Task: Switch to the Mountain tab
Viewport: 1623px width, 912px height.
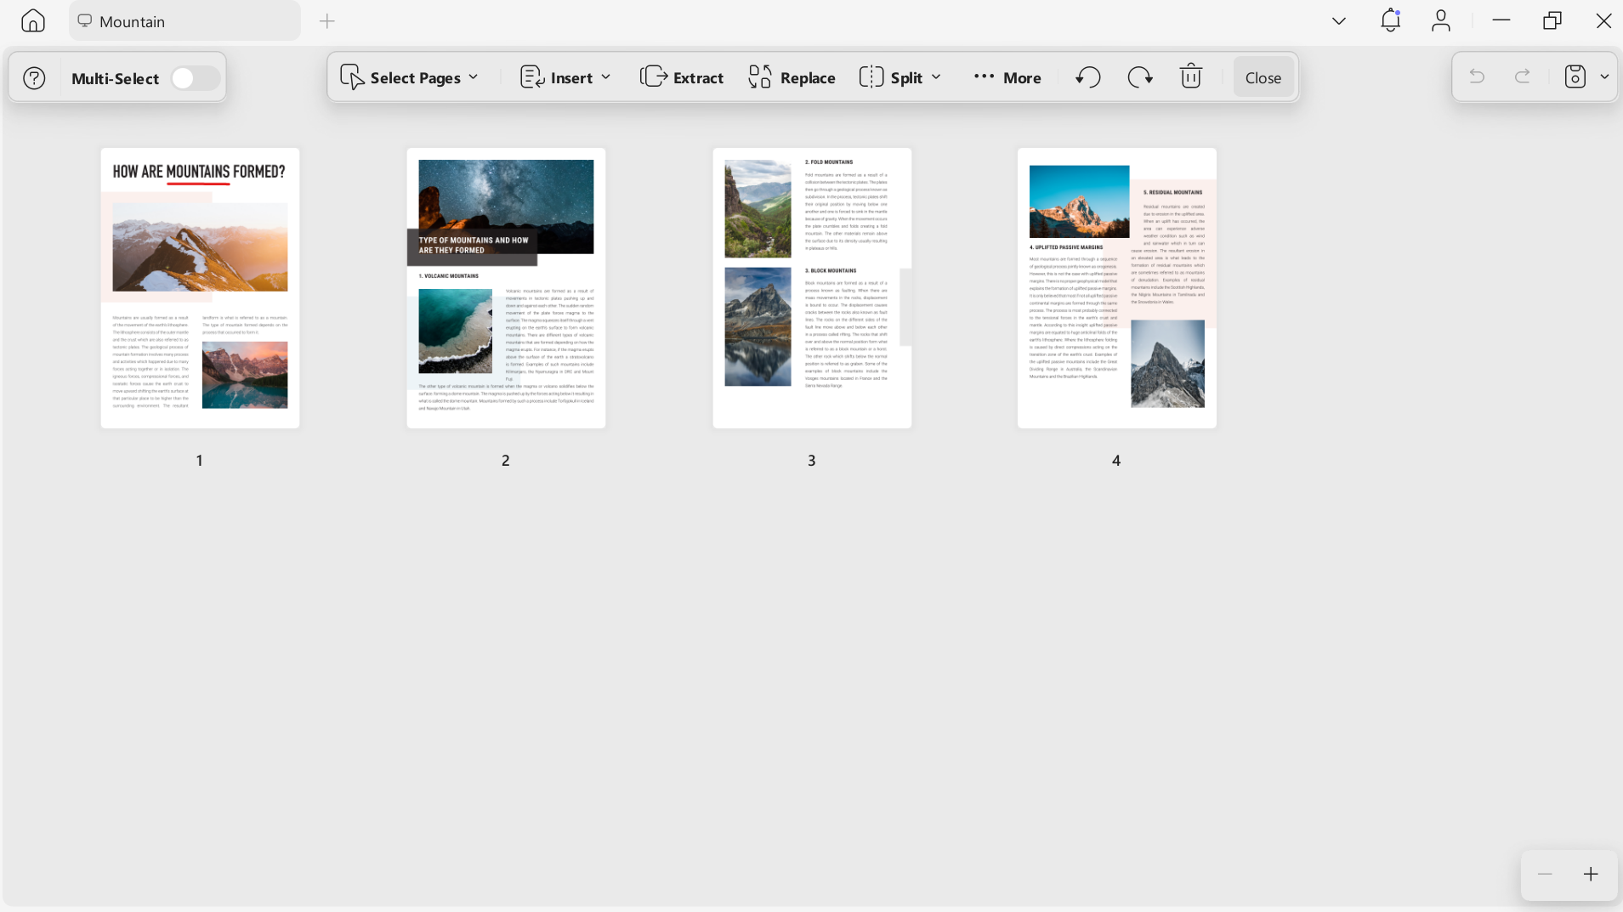Action: click(x=184, y=21)
